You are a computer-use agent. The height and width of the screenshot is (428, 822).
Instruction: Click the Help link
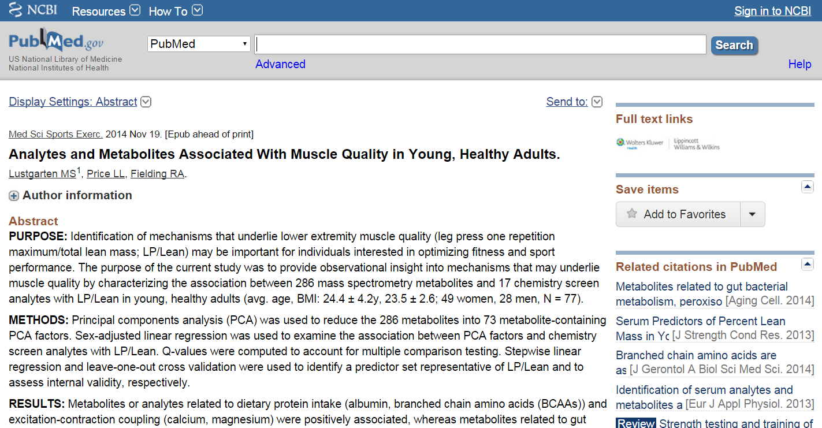pos(799,64)
